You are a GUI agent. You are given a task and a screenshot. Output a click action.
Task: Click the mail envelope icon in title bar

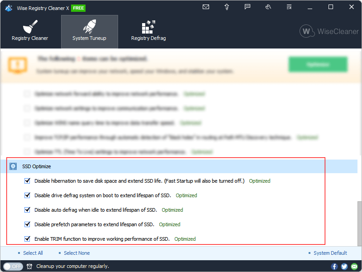(206, 7)
